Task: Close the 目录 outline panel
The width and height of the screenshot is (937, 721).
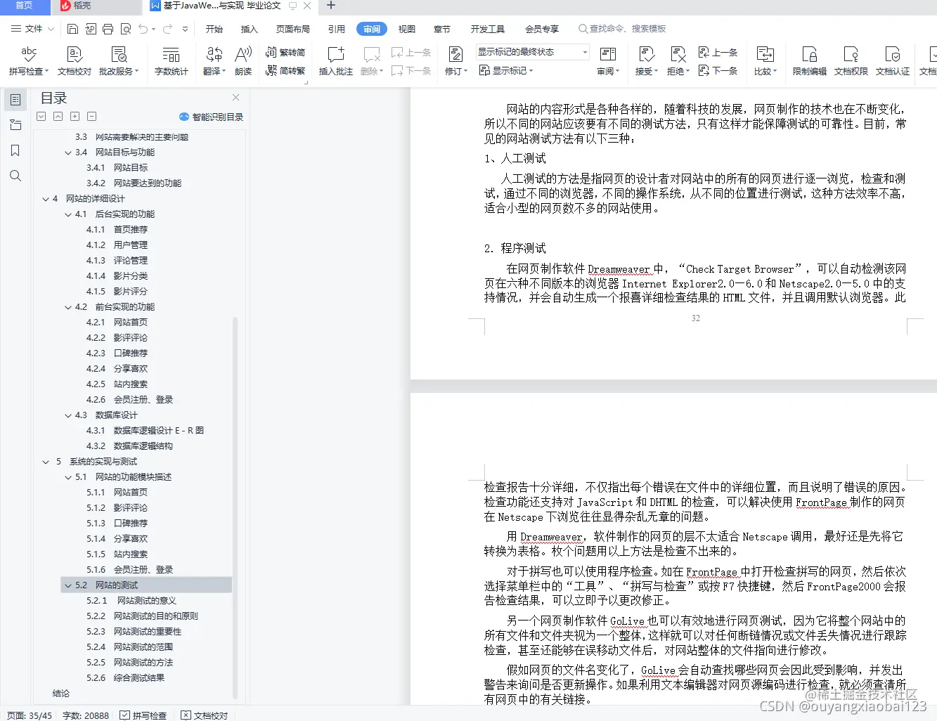Action: point(236,98)
